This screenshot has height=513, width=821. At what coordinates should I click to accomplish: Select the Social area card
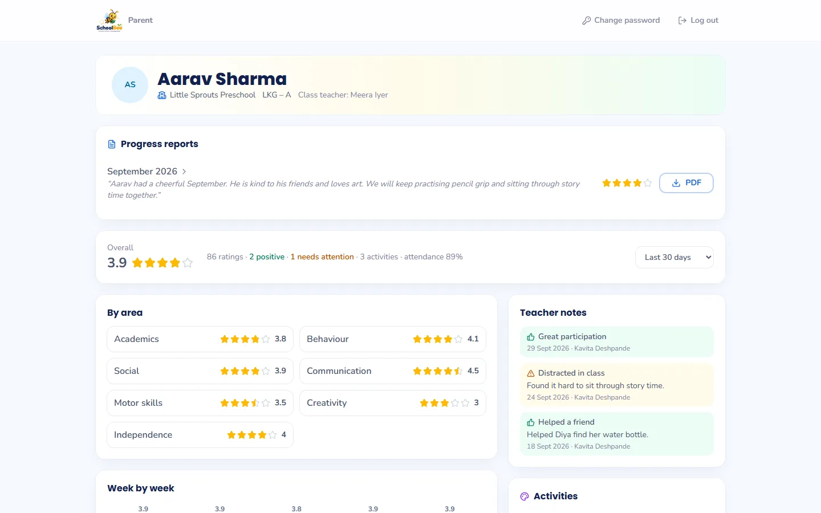pos(200,371)
